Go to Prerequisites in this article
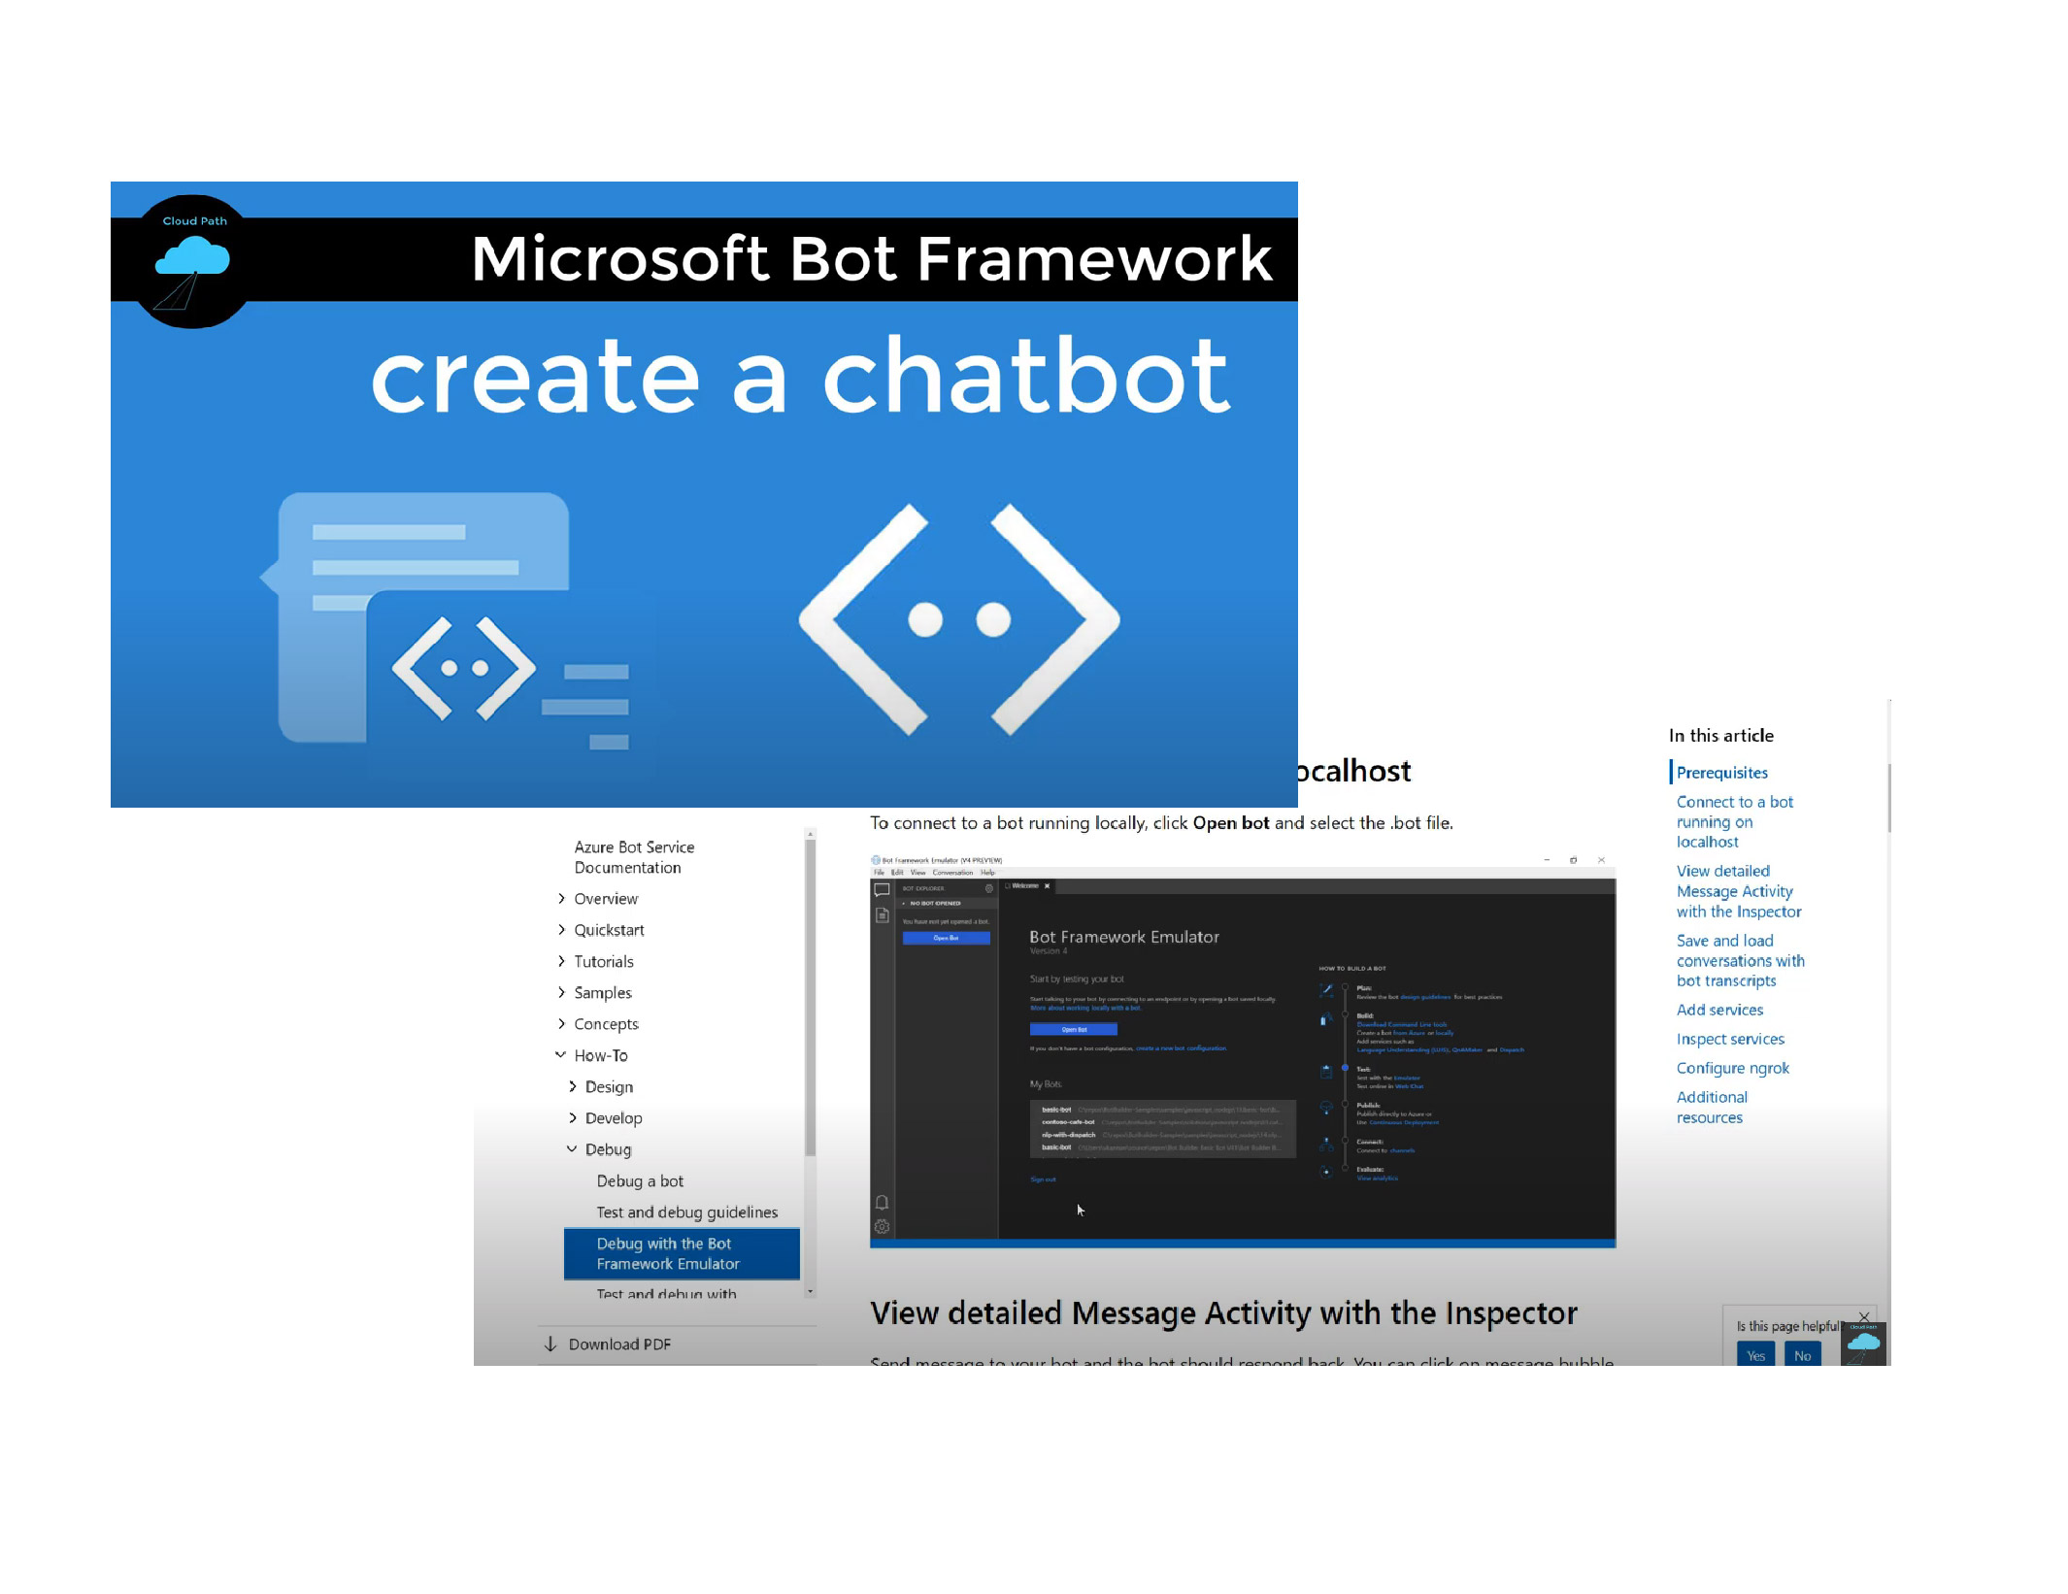 pos(1722,773)
